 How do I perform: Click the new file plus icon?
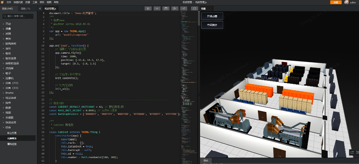coord(157,8)
